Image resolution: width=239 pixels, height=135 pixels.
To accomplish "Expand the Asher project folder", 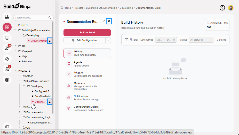I will pyautogui.click(x=20, y=76).
